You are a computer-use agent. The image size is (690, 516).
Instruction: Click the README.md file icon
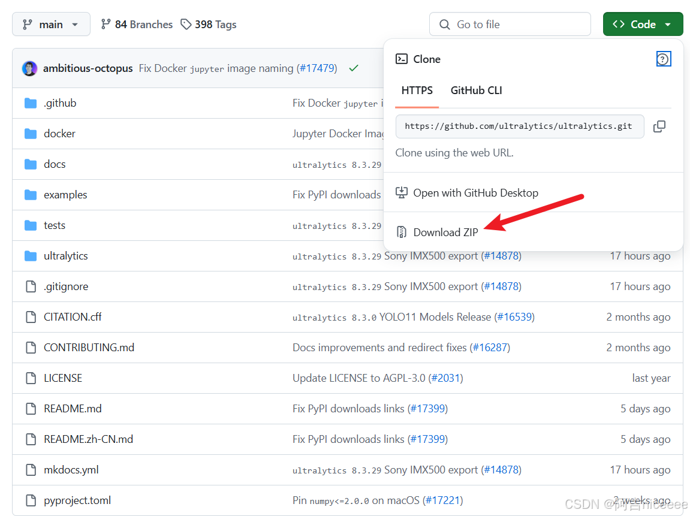point(31,409)
